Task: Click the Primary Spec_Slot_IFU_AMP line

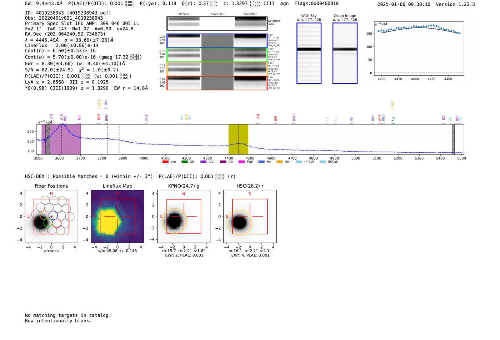Action: point(82,24)
